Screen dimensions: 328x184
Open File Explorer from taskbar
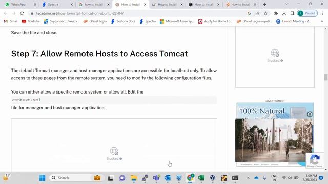pos(134,178)
